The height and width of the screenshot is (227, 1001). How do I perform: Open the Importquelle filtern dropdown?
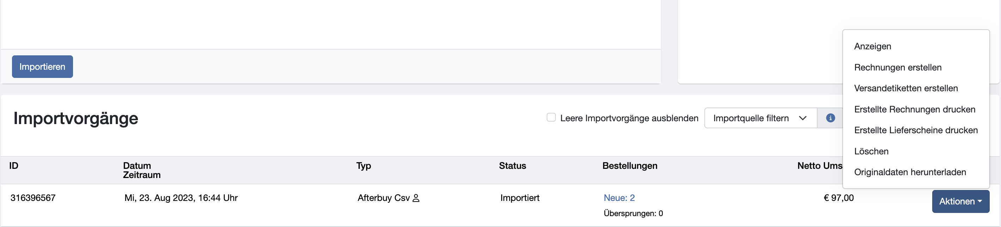760,118
